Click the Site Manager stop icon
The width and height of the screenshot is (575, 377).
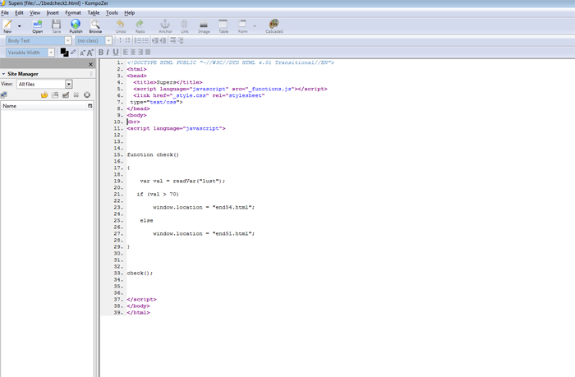pyautogui.click(x=87, y=95)
